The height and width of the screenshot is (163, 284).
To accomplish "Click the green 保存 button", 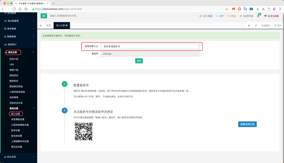I will tap(139, 61).
